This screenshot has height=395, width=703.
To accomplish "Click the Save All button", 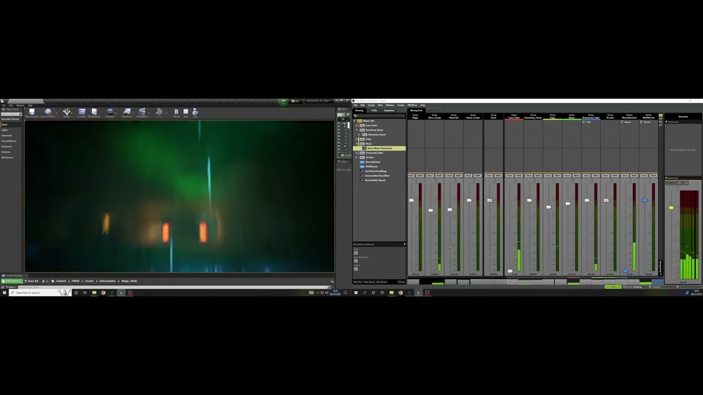I will (x=31, y=281).
